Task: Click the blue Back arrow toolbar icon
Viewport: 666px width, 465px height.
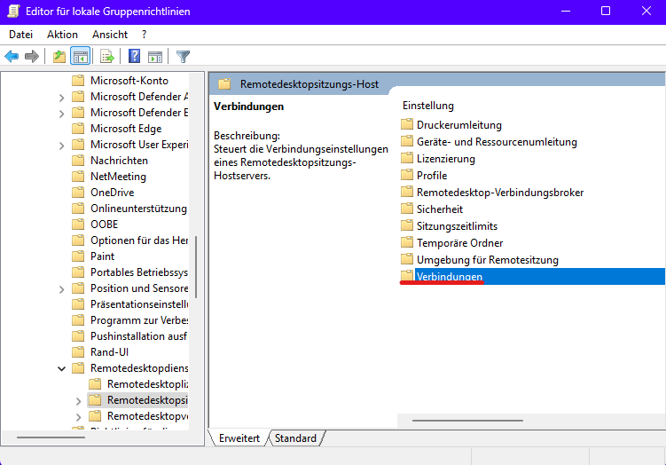Action: pyautogui.click(x=12, y=57)
